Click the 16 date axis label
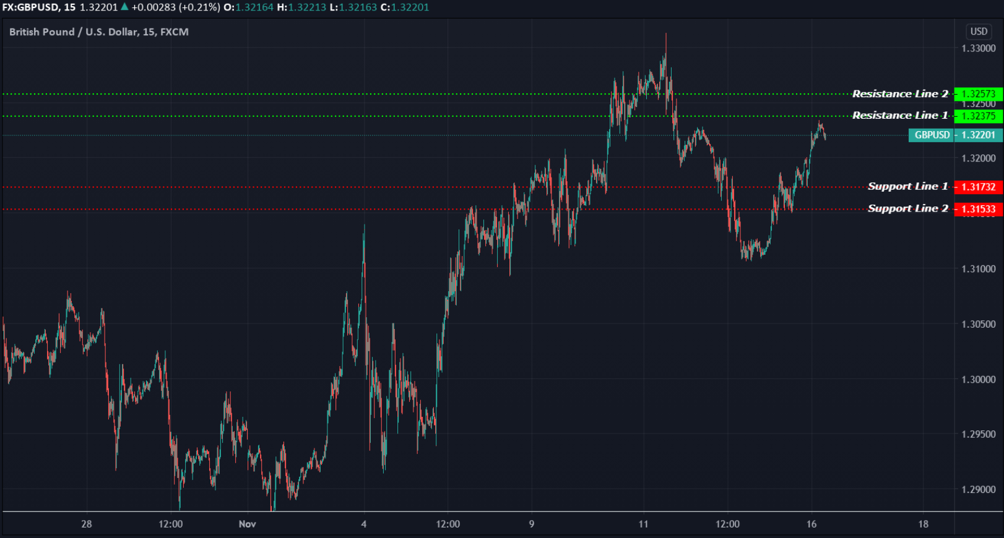The image size is (1004, 538). click(811, 524)
